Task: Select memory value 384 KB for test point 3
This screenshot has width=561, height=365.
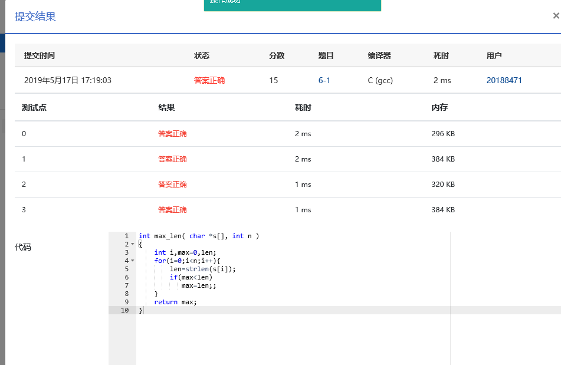Action: (443, 210)
